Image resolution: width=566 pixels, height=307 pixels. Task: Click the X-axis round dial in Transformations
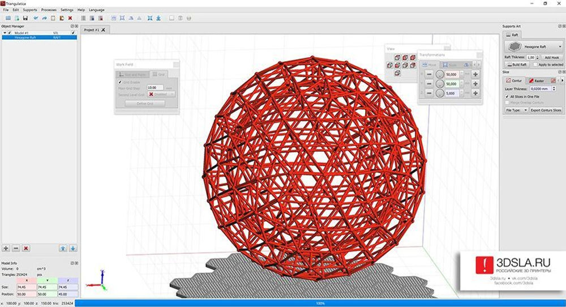coord(440,74)
